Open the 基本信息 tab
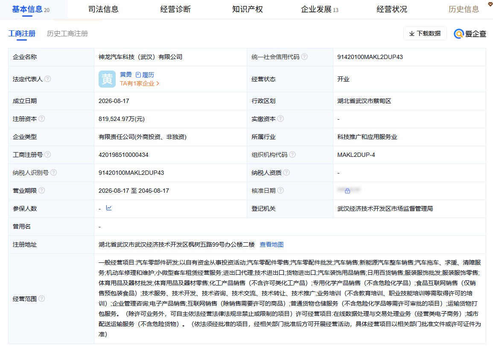The width and height of the screenshot is (493, 353). 30,9
